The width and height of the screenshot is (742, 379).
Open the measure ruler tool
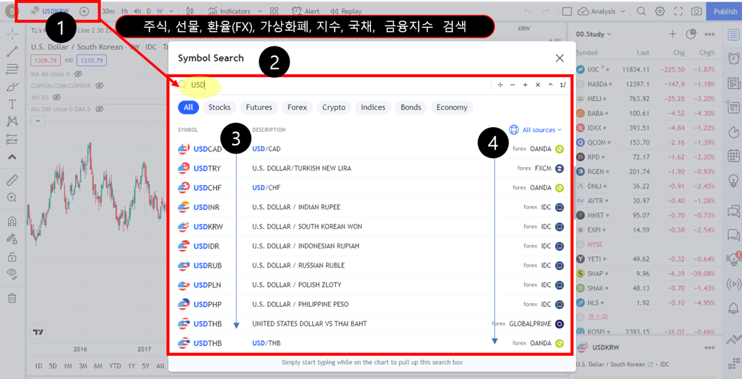(13, 180)
